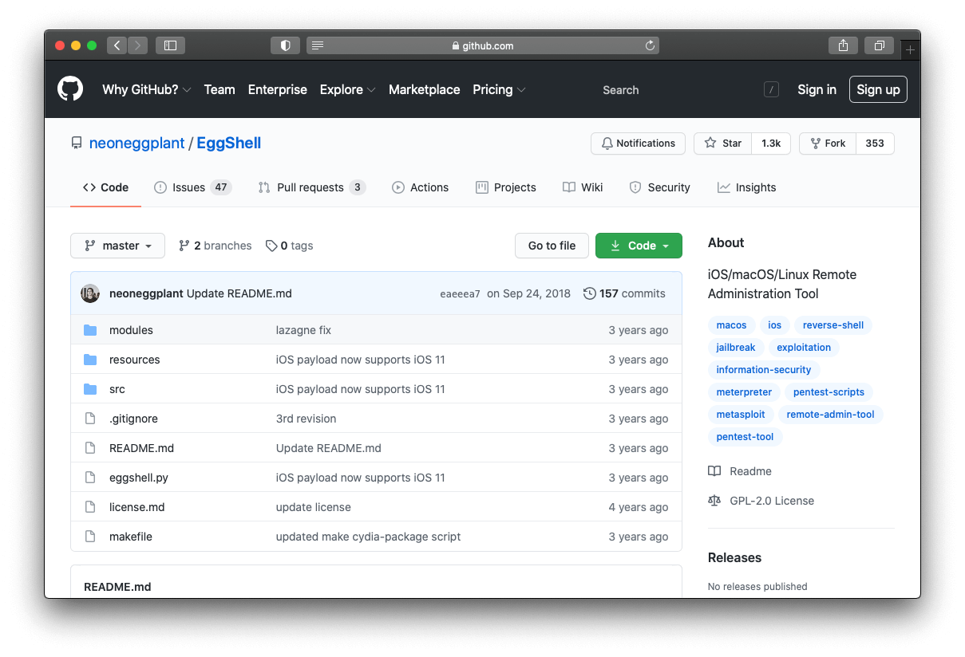This screenshot has height=657, width=965.
Task: Open Safari Share icon
Action: (843, 45)
